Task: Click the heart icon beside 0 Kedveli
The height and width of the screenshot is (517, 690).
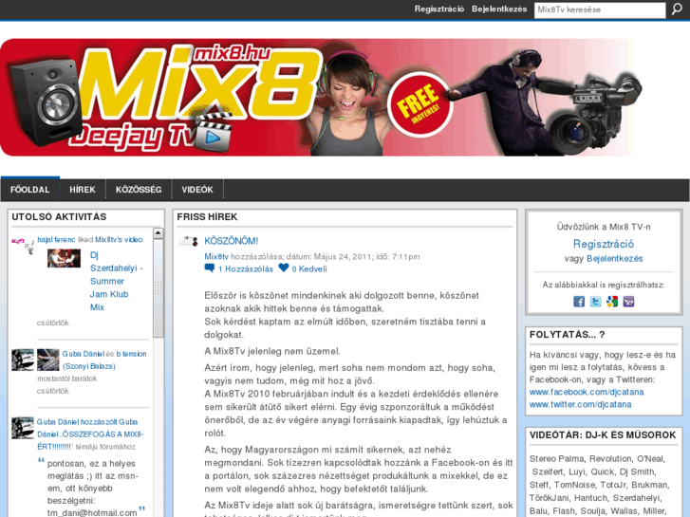Action: pos(284,268)
